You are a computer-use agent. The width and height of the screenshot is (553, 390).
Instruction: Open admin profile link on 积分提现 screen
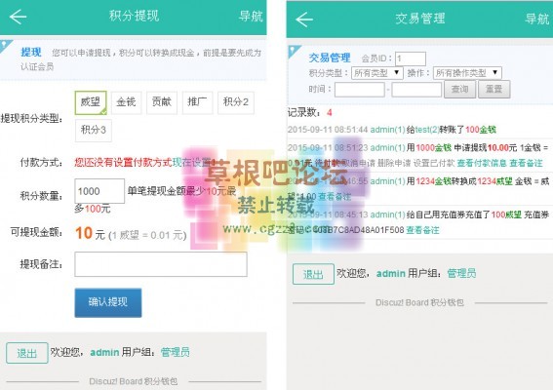(104, 352)
